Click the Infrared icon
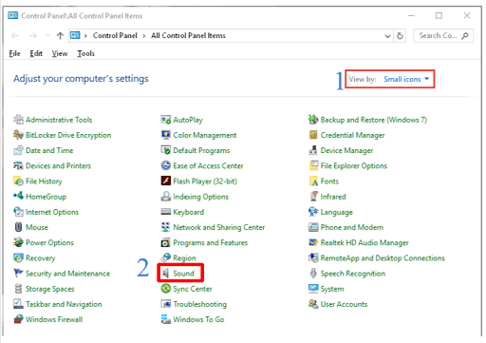Image resolution: width=486 pixels, height=343 pixels. 313,196
